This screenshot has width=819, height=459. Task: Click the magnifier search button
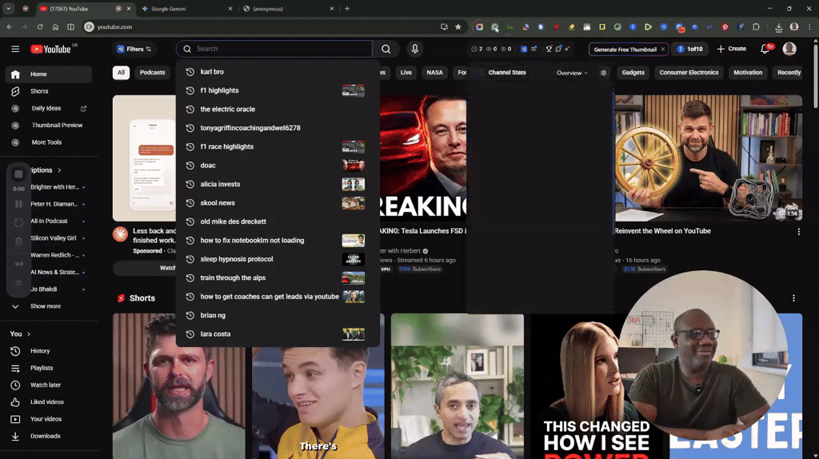[386, 49]
